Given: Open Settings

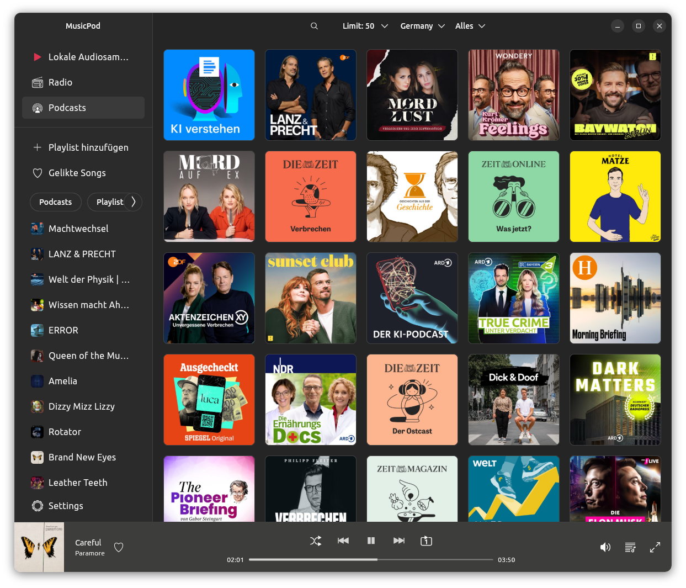Looking at the screenshot, I should pyautogui.click(x=83, y=506).
